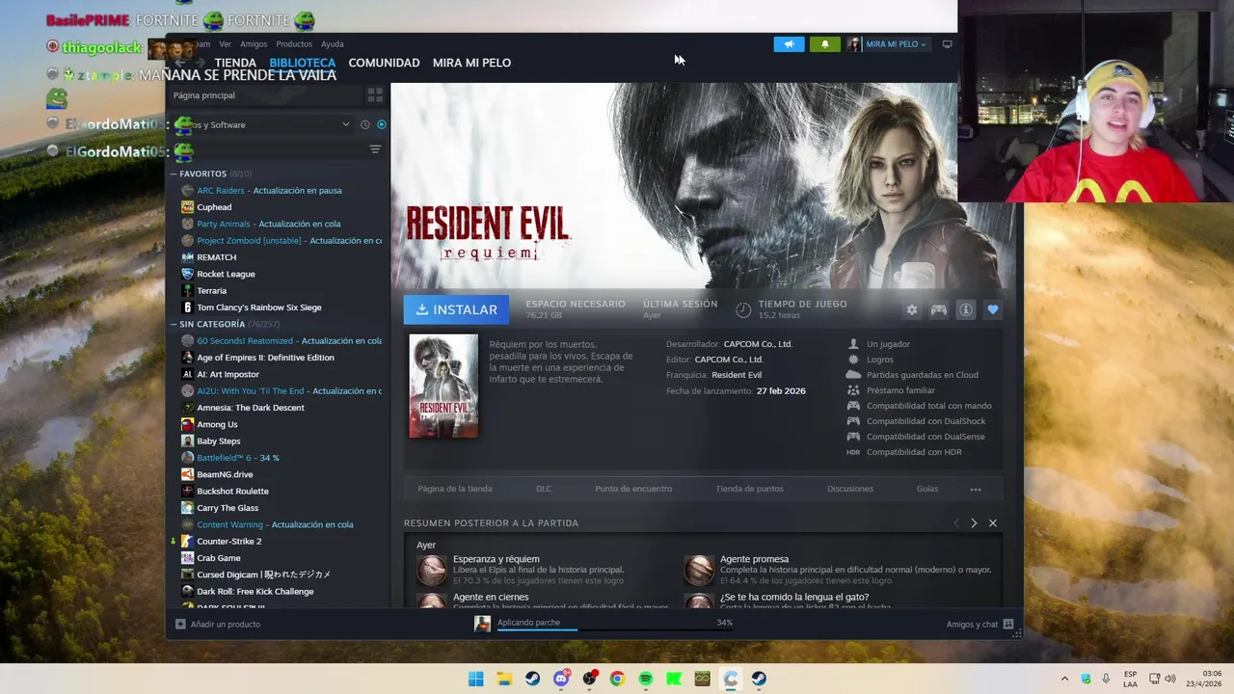The width and height of the screenshot is (1234, 694).
Task: Dismiss the post-game summary panel
Action: click(x=993, y=523)
